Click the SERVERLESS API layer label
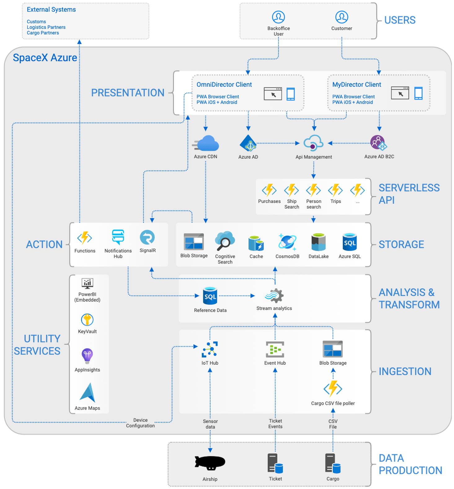The width and height of the screenshot is (454, 489). point(409,194)
